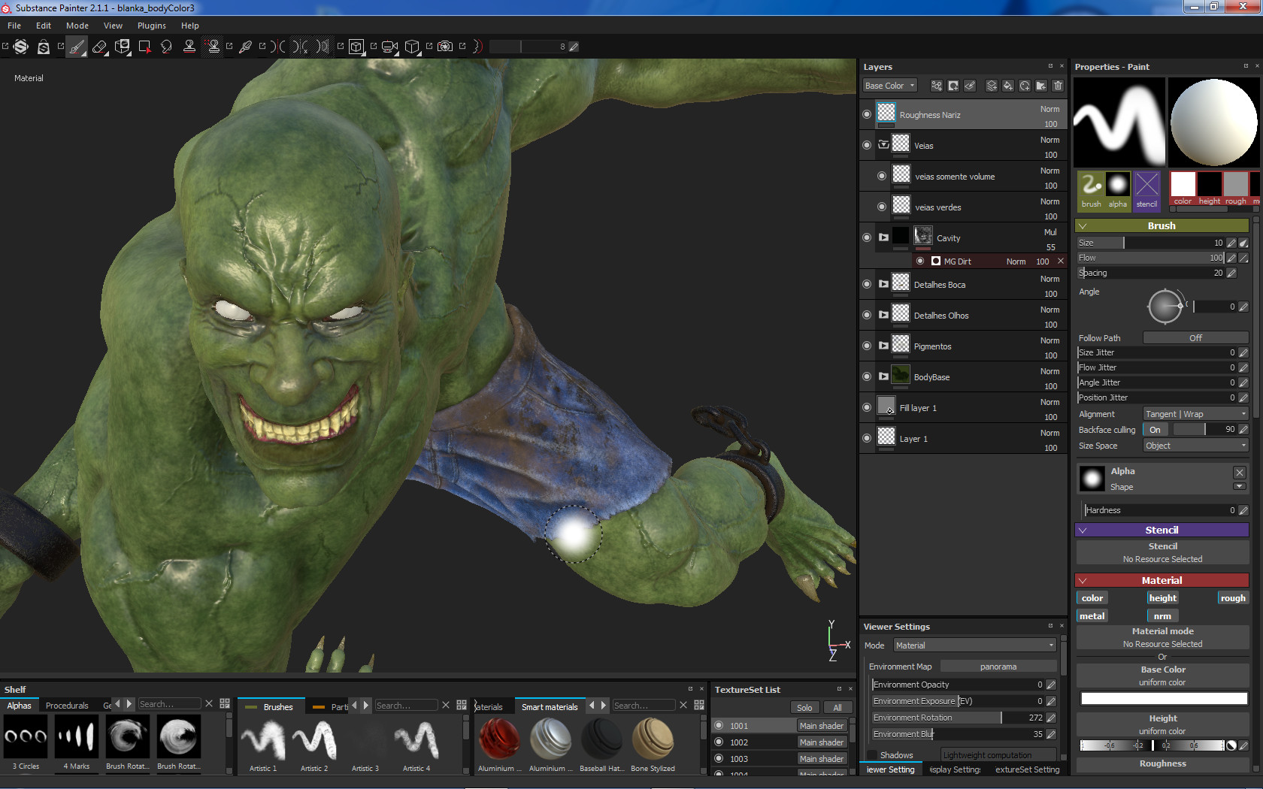Screen dimensions: 1263x789
Task: Select the Eraser tool in the toolbar
Action: [x=99, y=47]
